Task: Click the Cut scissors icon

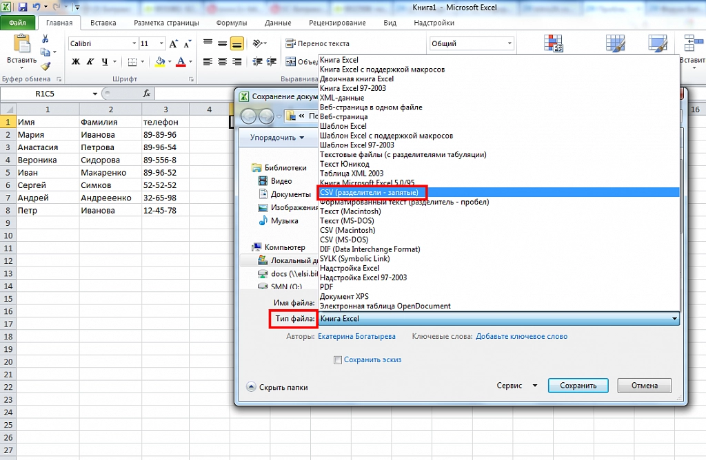Action: point(44,39)
